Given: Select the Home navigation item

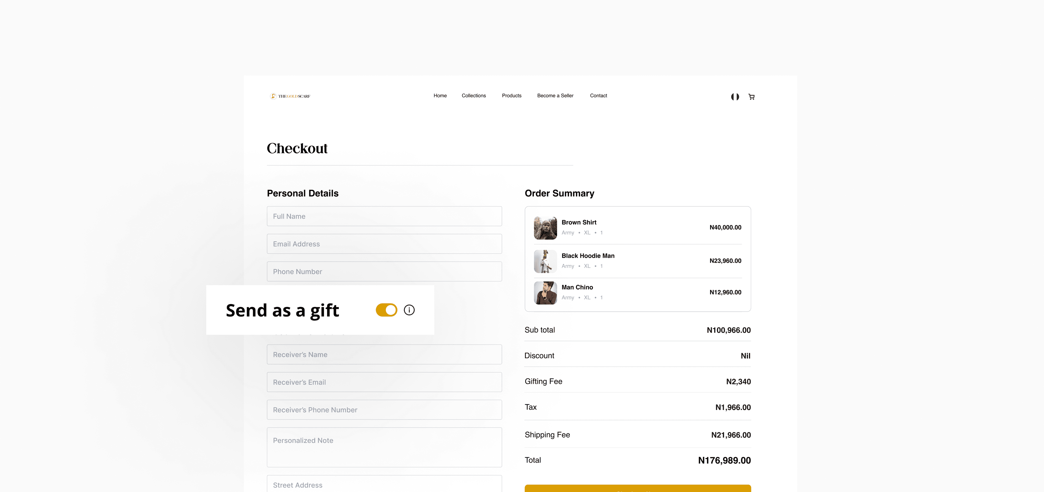Looking at the screenshot, I should [440, 96].
